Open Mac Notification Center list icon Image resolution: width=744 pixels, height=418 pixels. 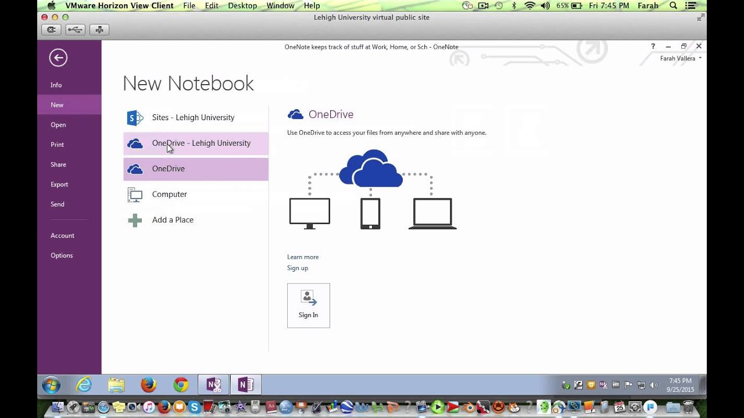click(691, 6)
